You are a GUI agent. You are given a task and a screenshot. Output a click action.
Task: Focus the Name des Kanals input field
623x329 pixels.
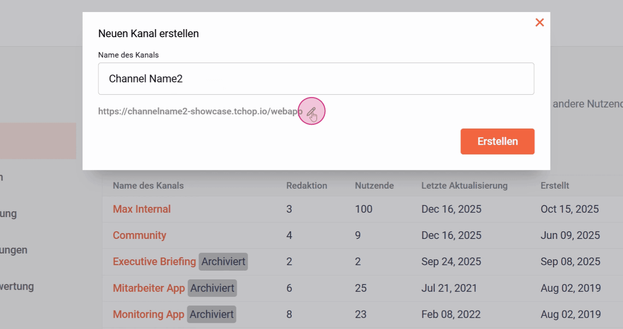[316, 79]
